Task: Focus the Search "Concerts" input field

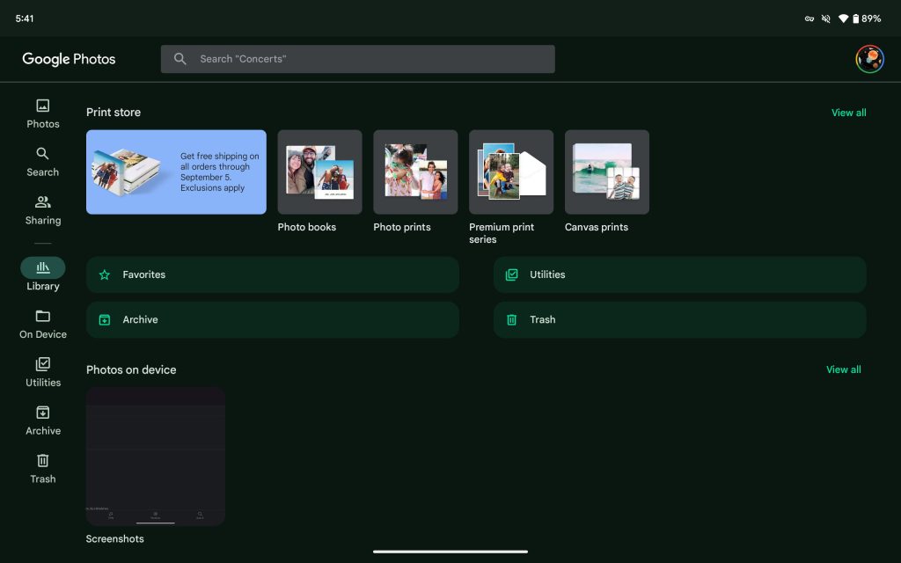Action: coord(370,59)
